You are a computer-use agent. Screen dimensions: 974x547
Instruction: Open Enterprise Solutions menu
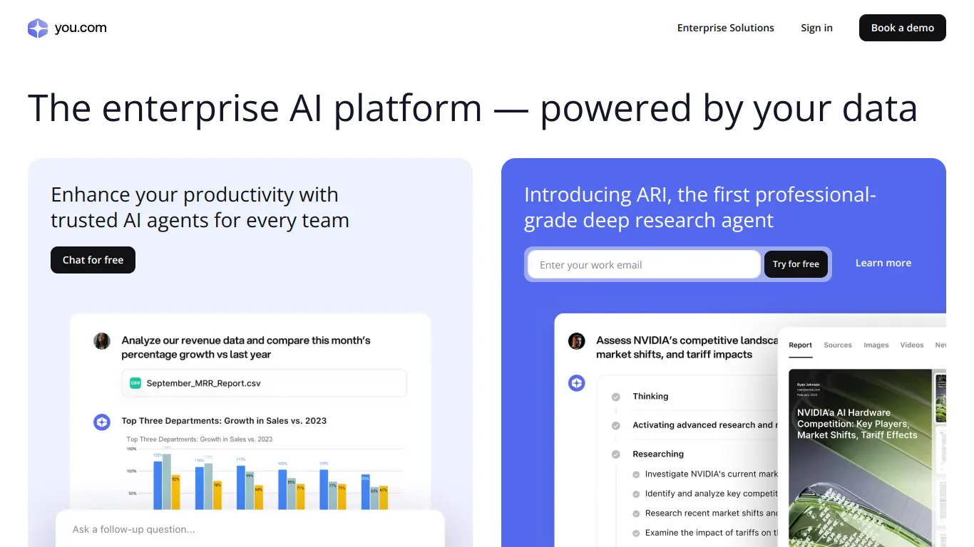725,28
